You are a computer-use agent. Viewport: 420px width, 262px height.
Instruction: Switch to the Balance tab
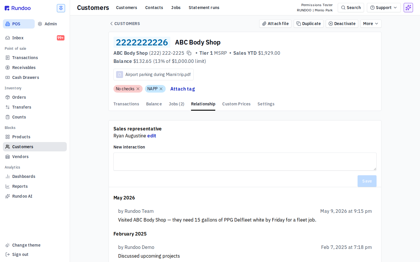point(154,104)
